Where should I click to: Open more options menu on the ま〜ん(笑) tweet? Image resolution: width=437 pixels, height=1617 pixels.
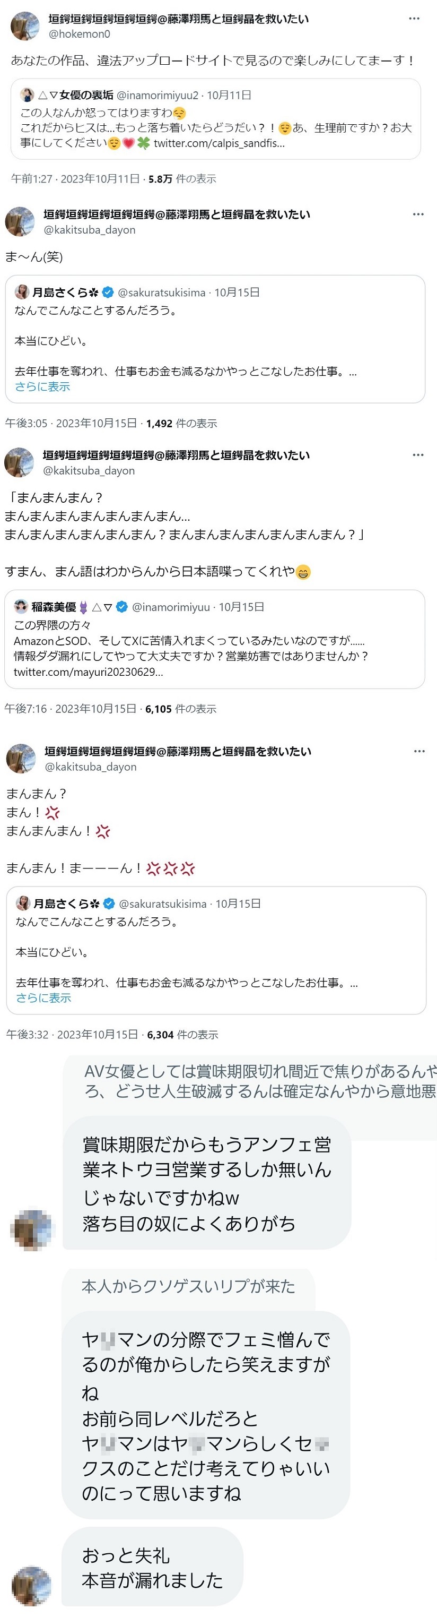[x=418, y=214]
